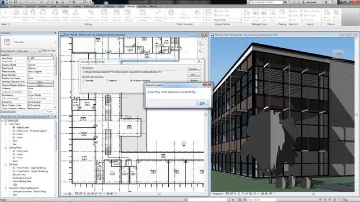Expand the Select panel dropdown

(6, 24)
